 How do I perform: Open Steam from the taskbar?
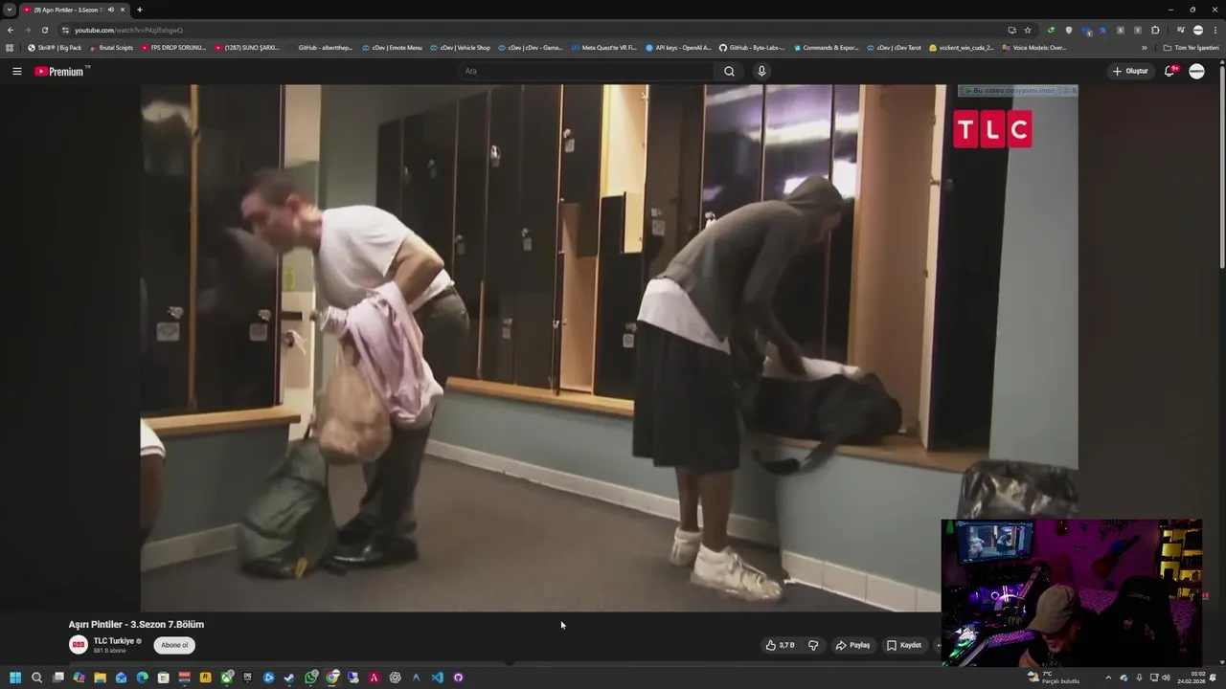(289, 678)
